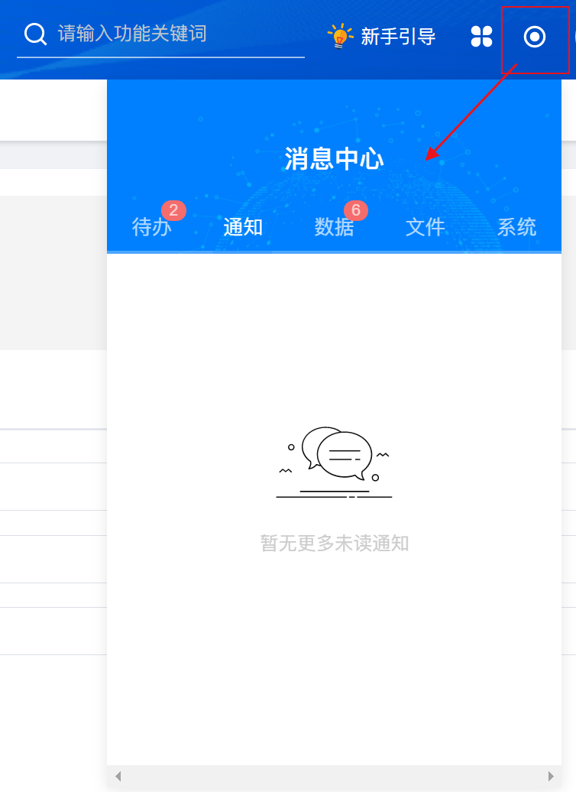Viewport: 576px width, 792px height.
Task: Switch to the 待办 tab
Action: point(151,227)
